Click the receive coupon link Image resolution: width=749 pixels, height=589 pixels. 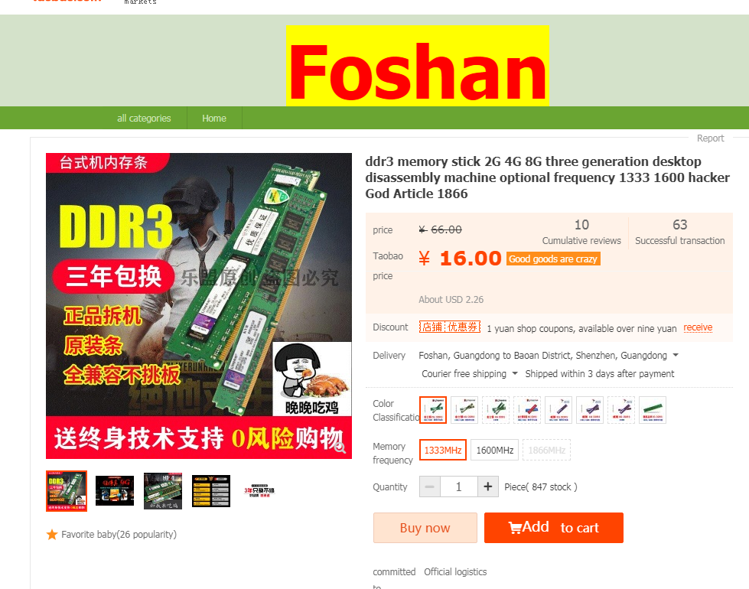(698, 327)
